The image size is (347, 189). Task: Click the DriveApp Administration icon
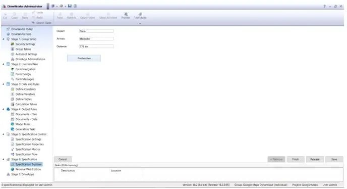pyautogui.click(x=13, y=59)
